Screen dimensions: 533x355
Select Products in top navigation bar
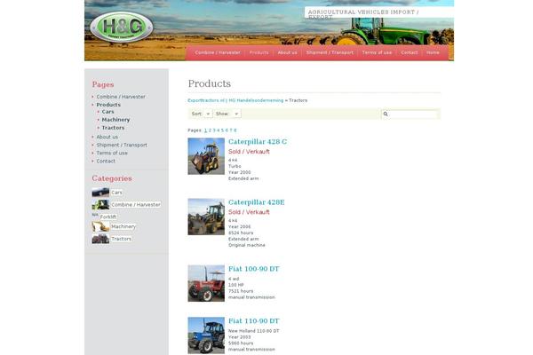point(259,52)
